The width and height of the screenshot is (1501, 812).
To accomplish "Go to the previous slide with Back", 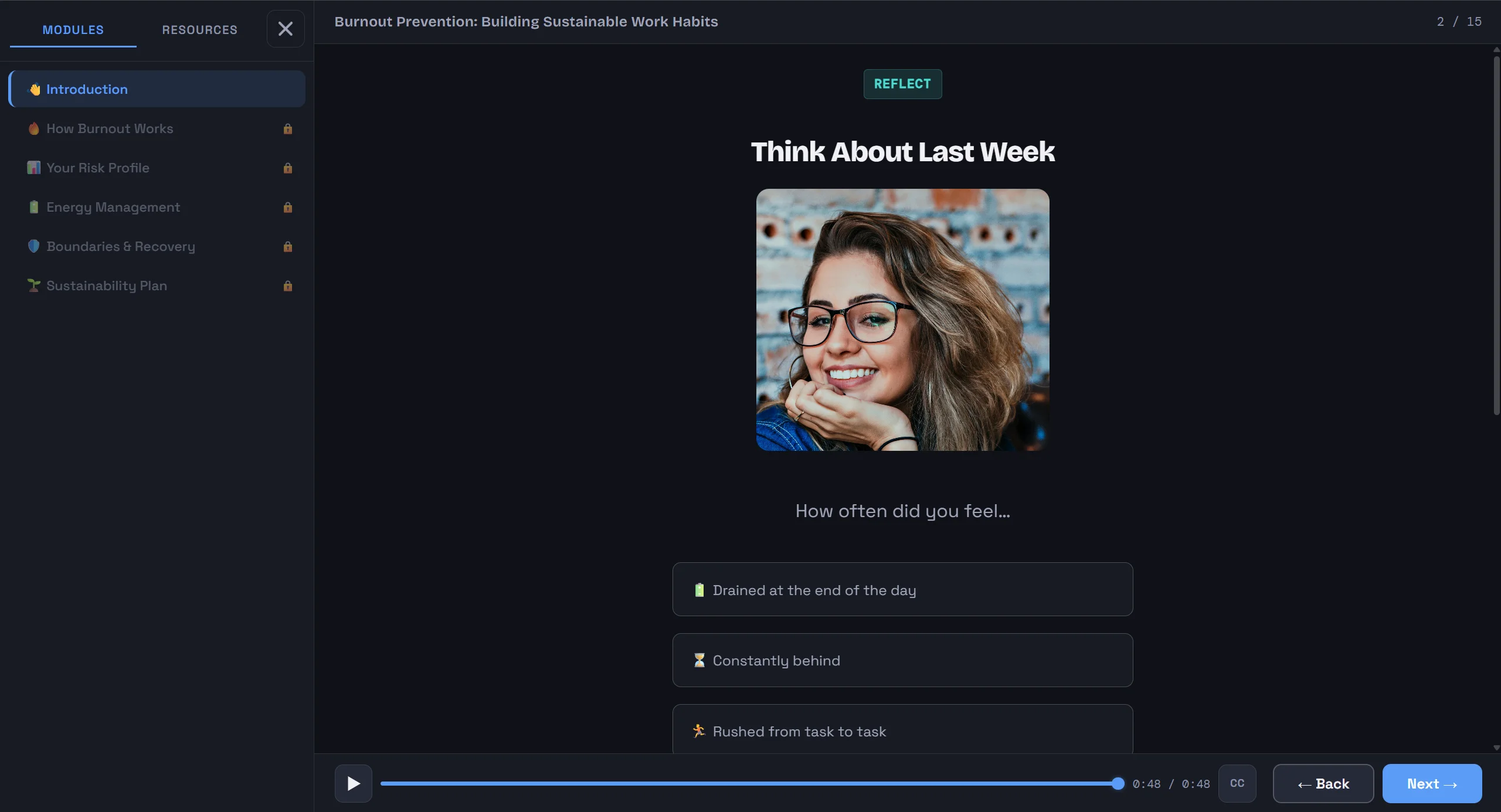I will point(1323,783).
